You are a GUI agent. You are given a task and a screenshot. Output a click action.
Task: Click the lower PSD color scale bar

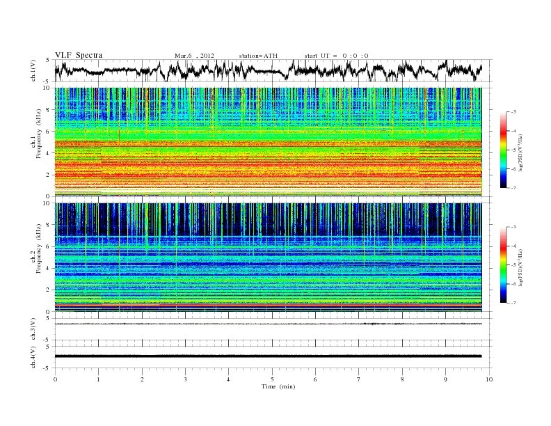(504, 265)
